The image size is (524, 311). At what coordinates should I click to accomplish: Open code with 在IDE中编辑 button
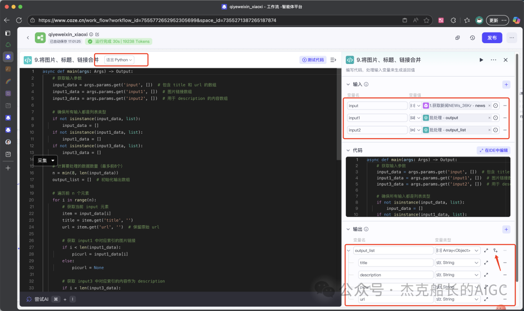point(493,151)
